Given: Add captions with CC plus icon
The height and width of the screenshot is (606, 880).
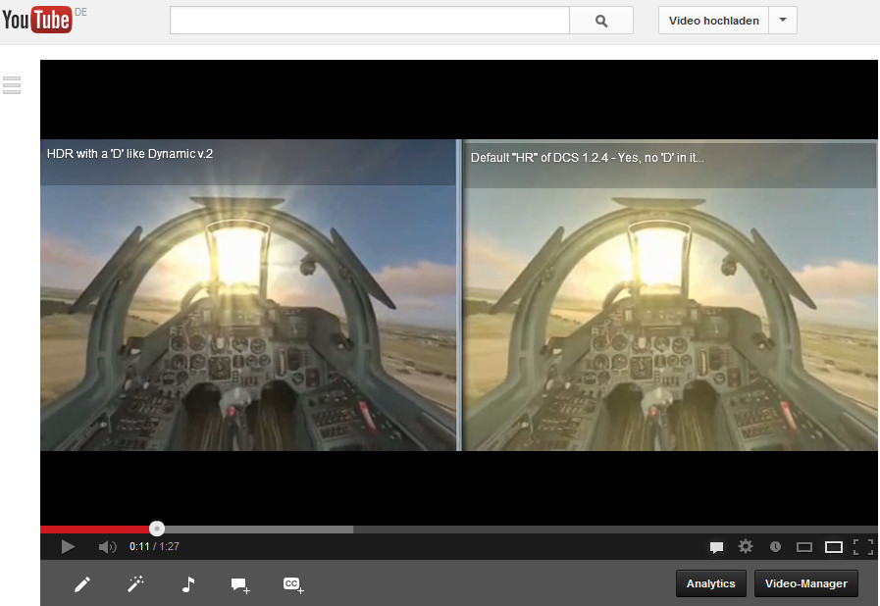Looking at the screenshot, I should (x=293, y=584).
